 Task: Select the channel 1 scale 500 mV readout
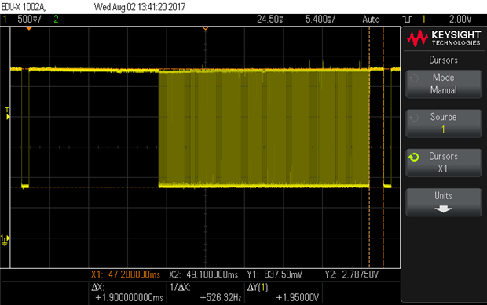[x=29, y=20]
